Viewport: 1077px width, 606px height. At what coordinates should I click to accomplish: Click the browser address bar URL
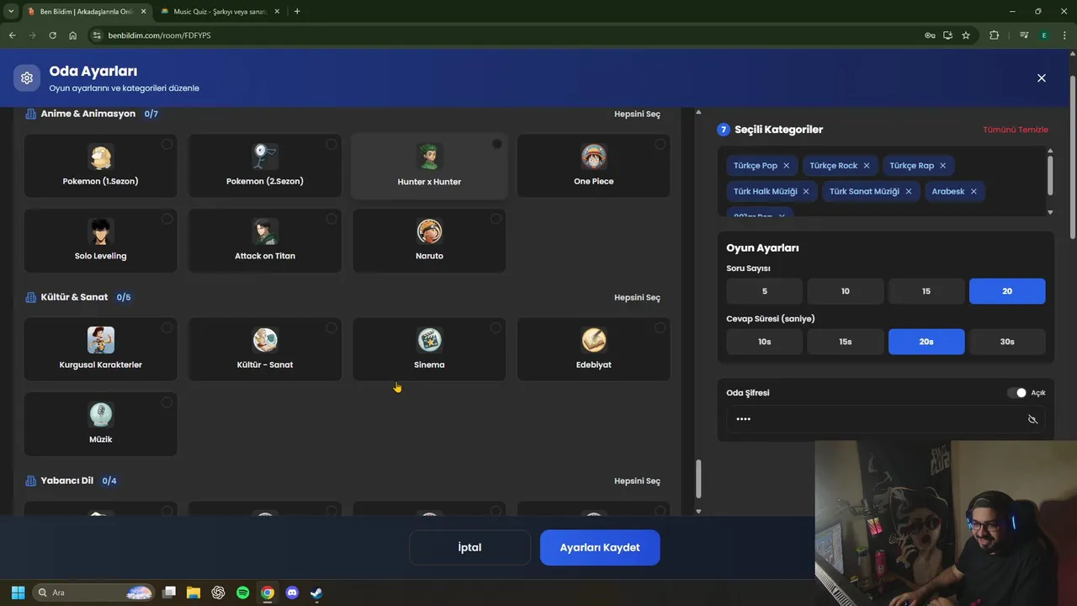click(159, 35)
